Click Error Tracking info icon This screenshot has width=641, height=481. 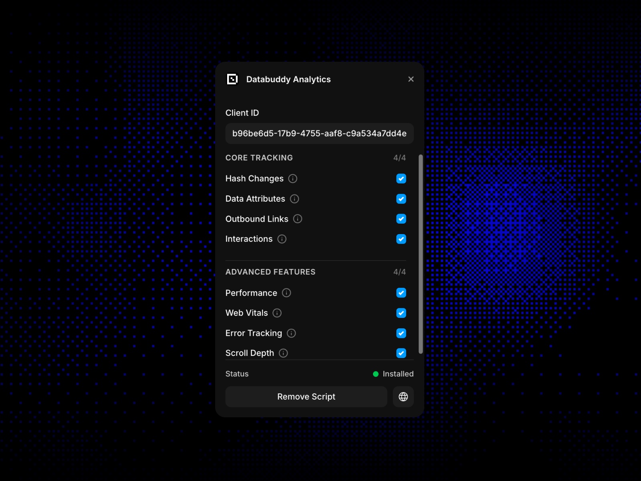click(291, 333)
